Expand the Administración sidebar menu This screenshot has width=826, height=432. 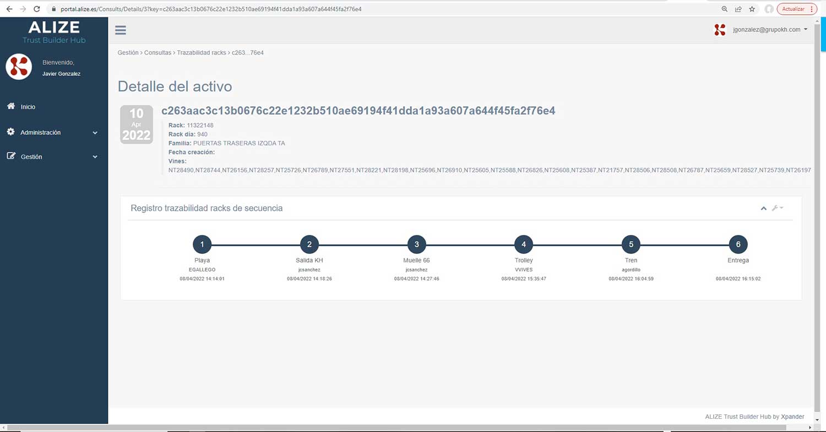click(95, 133)
